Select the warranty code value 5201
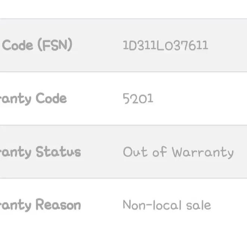247x247 pixels. tap(138, 99)
